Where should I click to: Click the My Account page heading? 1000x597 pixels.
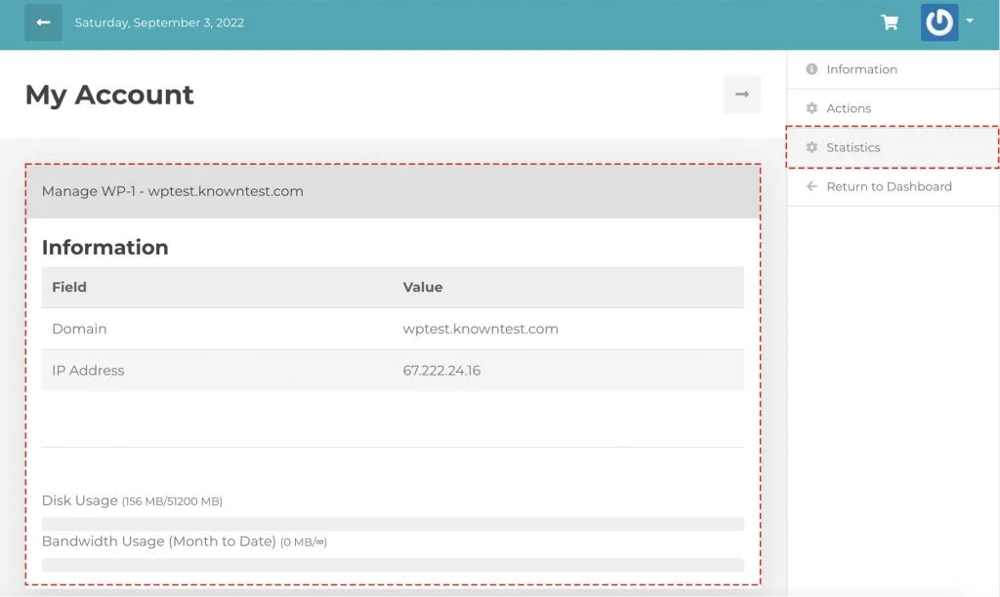point(108,95)
